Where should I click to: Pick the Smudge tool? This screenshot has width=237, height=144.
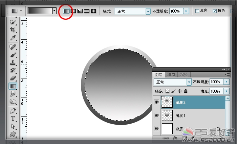pyautogui.click(x=13, y=94)
